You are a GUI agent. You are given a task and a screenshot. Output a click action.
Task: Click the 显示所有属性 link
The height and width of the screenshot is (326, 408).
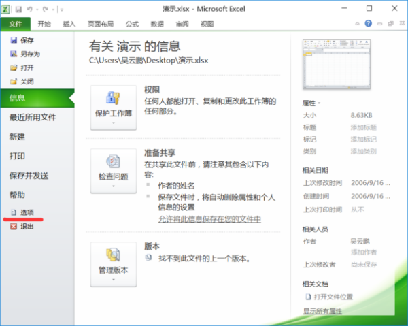322,311
